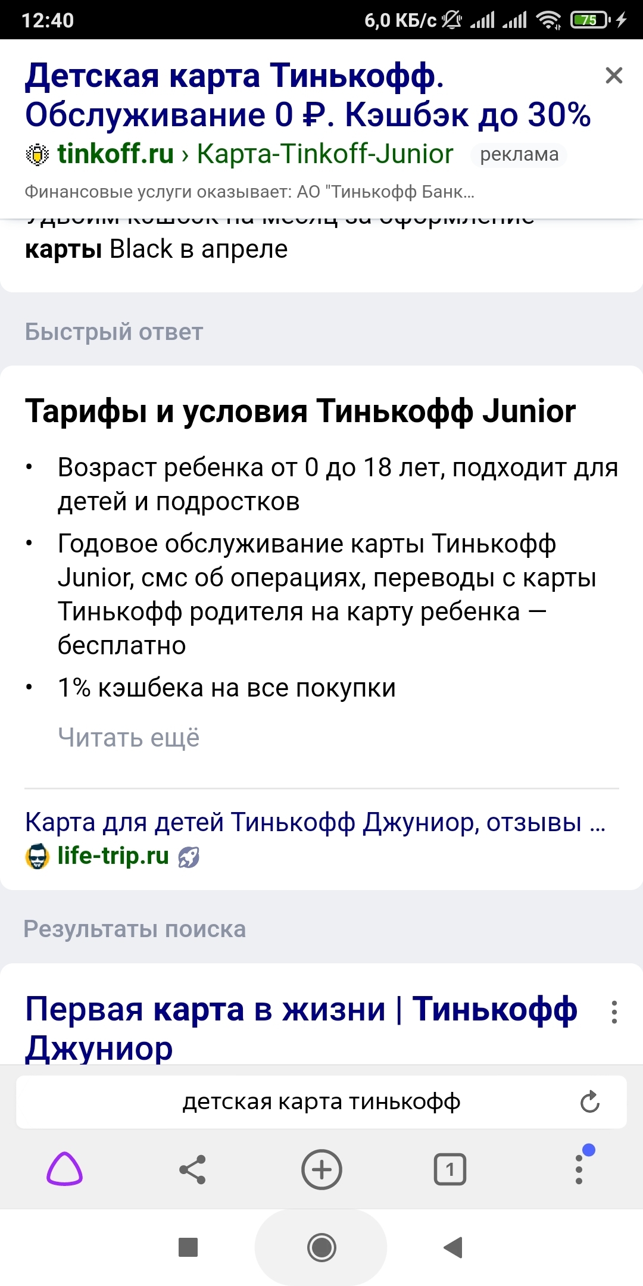Image resolution: width=643 pixels, height=1286 pixels.
Task: Open the Alice voice assistant icon
Action: coord(64,1169)
